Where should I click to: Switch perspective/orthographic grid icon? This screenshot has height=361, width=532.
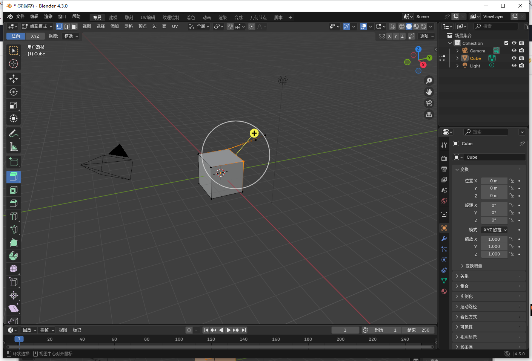429,115
